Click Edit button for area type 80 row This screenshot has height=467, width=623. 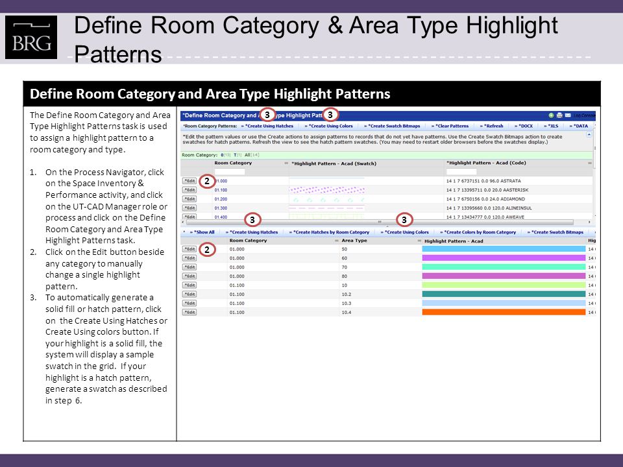tap(189, 276)
